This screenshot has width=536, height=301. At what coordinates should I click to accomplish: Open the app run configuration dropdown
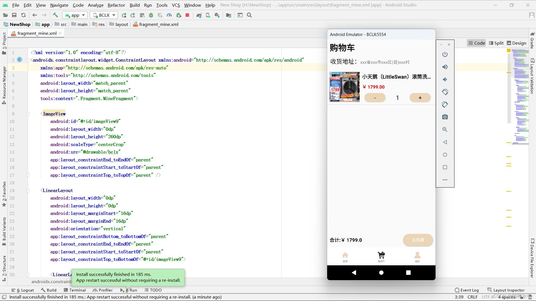pos(75,15)
